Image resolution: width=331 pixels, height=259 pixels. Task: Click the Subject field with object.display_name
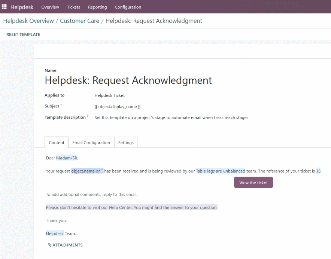click(118, 107)
